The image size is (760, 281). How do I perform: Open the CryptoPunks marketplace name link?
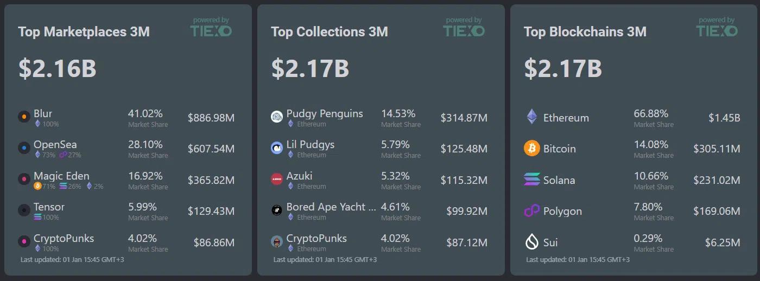64,238
